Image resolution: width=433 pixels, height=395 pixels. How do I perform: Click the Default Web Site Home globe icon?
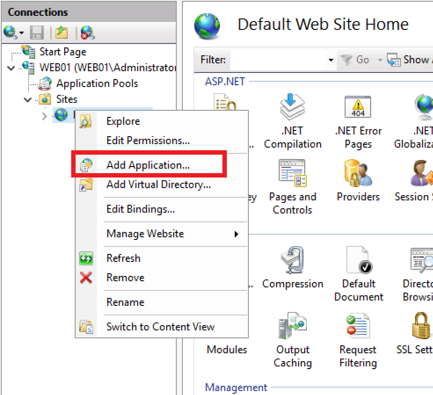[207, 26]
